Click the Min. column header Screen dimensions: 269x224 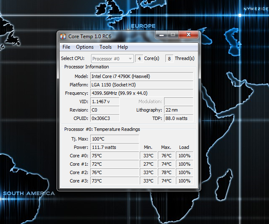148,147
